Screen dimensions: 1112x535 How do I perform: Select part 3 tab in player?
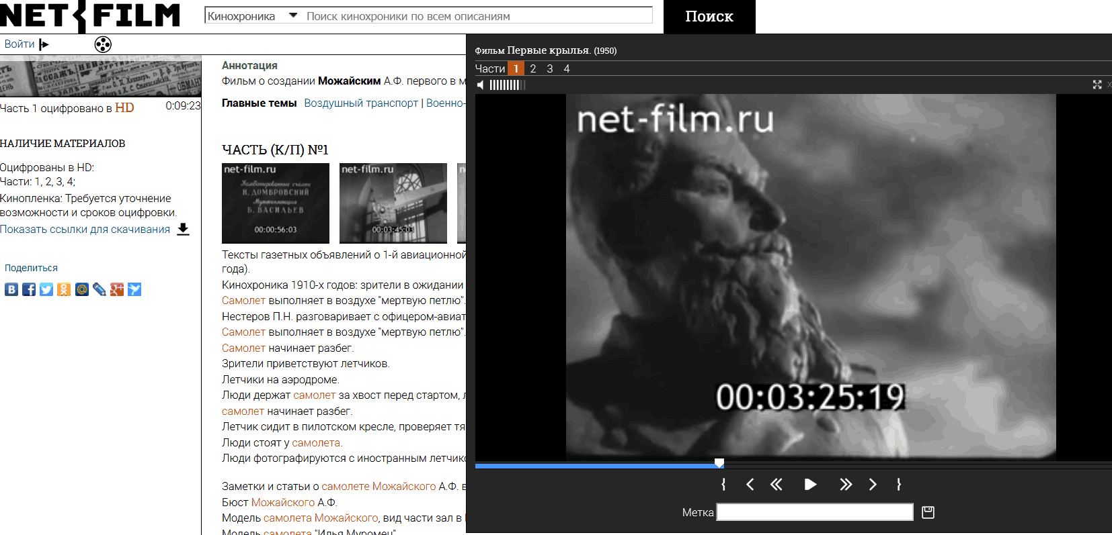pos(550,68)
